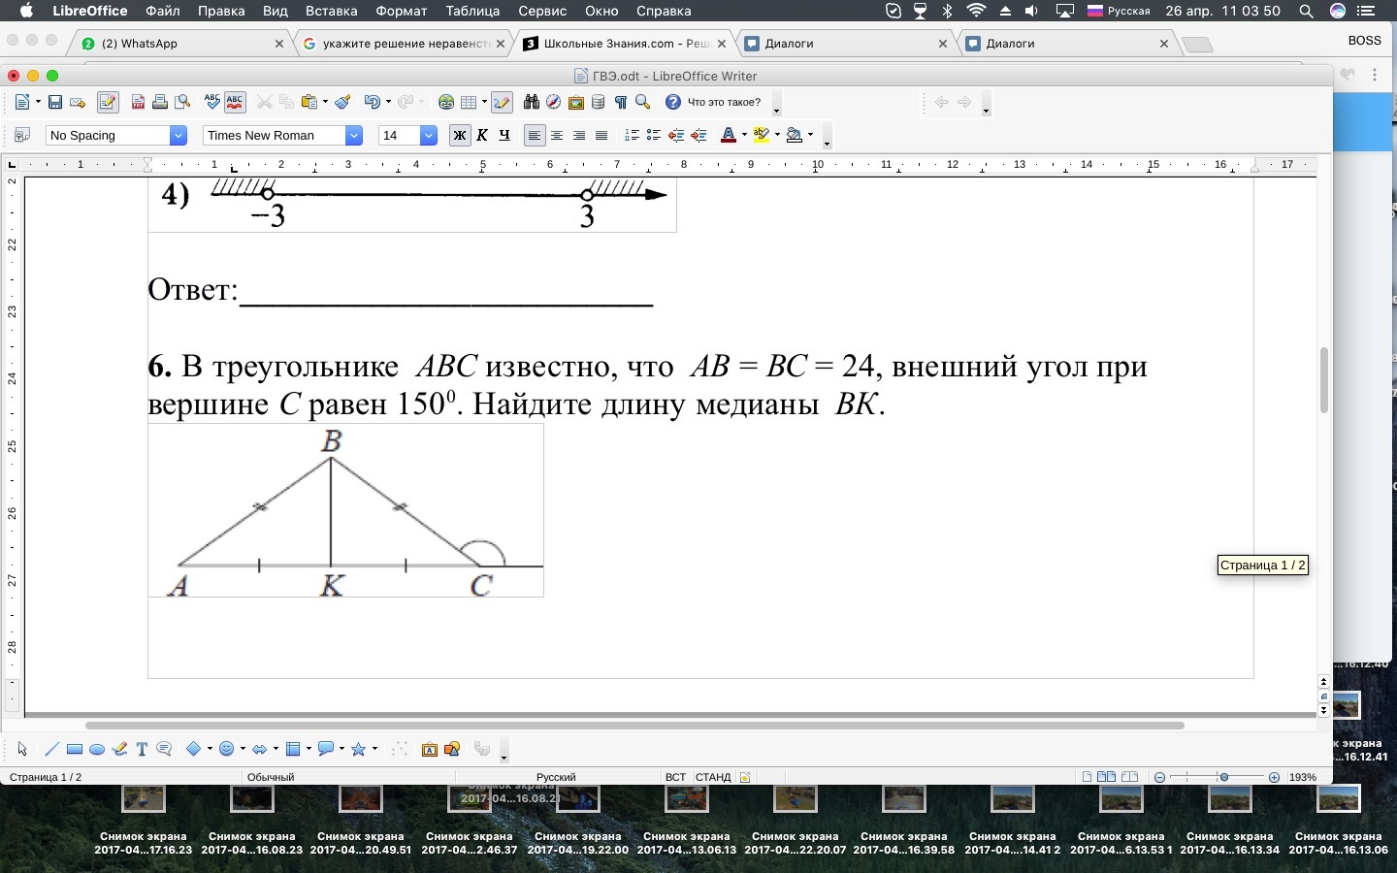Open the highlighting color dropdown arrow
The image size is (1397, 873).
click(x=777, y=136)
